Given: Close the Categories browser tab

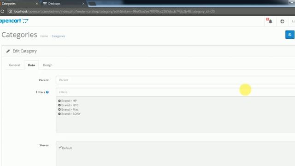Looking at the screenshot, I should 37,4.
